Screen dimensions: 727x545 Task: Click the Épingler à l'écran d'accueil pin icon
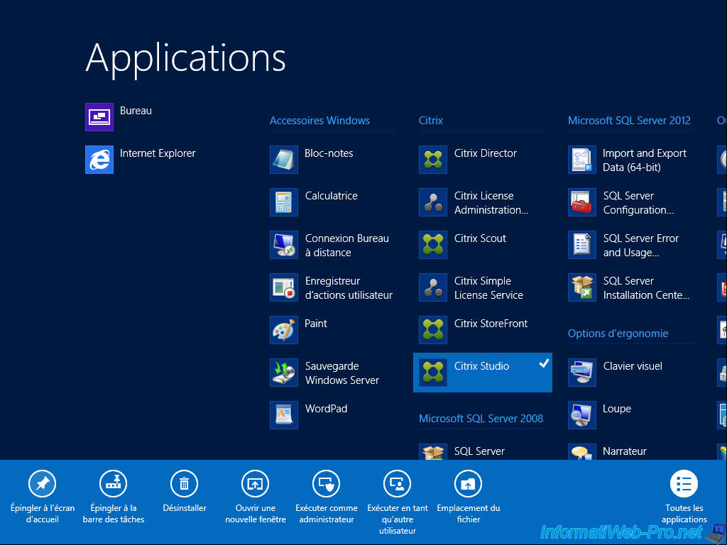(42, 484)
